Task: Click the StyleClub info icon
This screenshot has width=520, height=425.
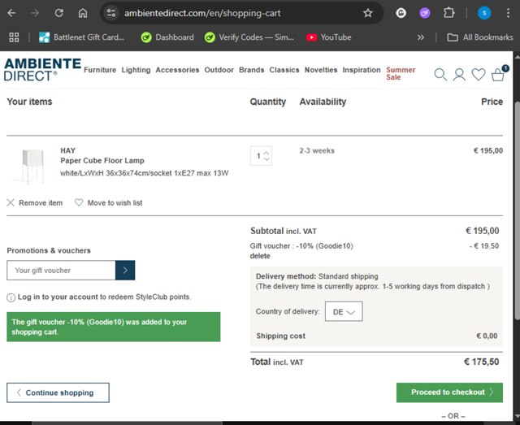Action: [x=11, y=297]
